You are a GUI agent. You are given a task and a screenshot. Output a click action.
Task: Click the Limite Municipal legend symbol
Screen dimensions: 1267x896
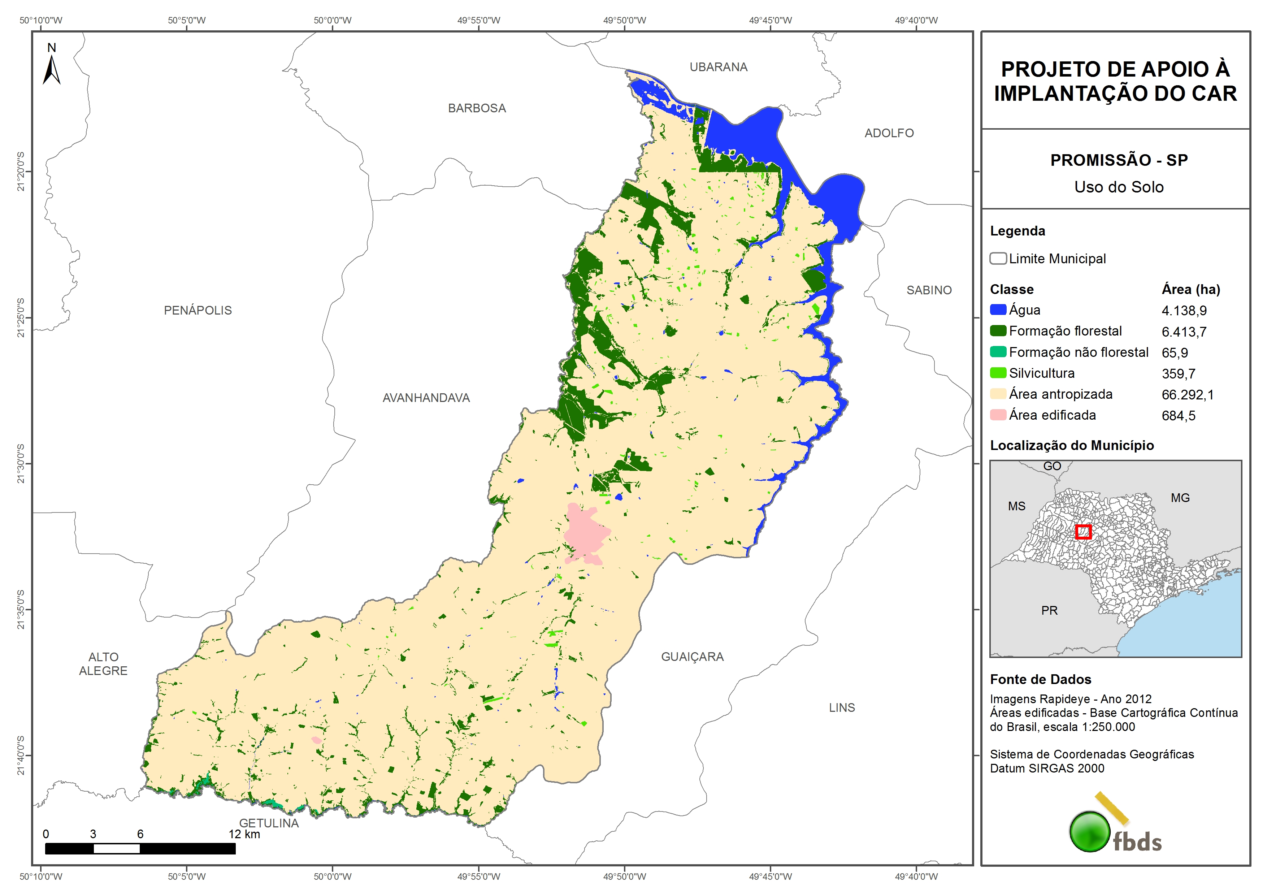(x=998, y=258)
